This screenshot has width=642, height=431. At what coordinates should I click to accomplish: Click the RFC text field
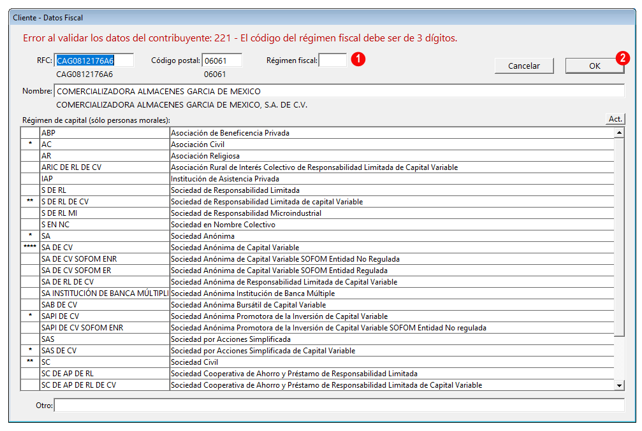[94, 60]
